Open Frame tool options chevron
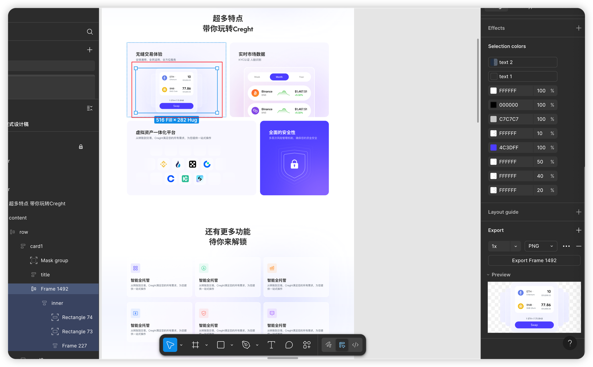 pyautogui.click(x=206, y=345)
